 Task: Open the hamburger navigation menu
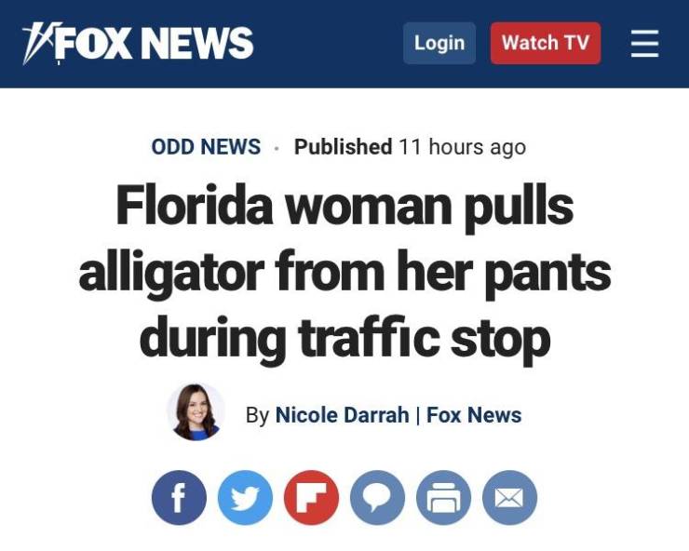pyautogui.click(x=644, y=43)
